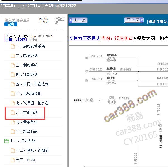Open 七、洗涤器、刮水器 tree item

tap(32, 103)
